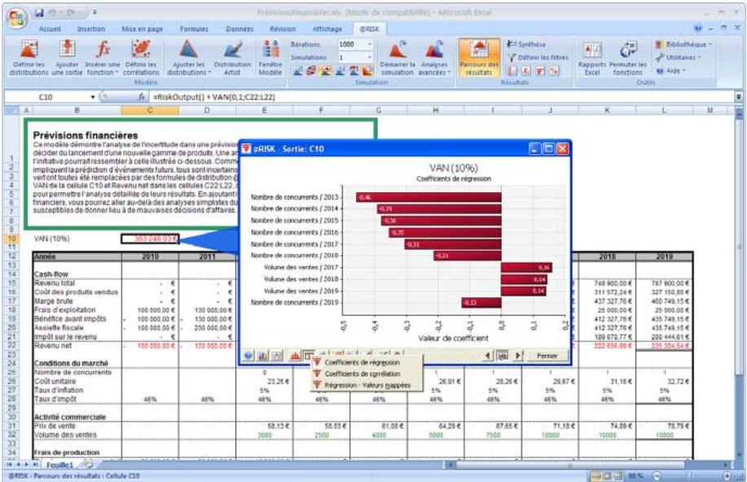Open Définir les corrélations tool
The image size is (747, 482).
(x=141, y=50)
